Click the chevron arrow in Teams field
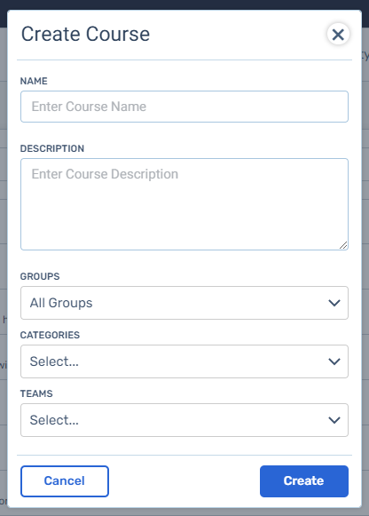This screenshot has width=369, height=516. point(334,420)
